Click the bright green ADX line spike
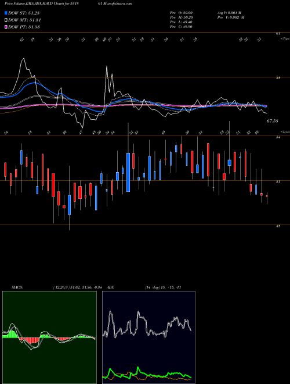Screen dimensions: 290x384 click(x=138, y=368)
